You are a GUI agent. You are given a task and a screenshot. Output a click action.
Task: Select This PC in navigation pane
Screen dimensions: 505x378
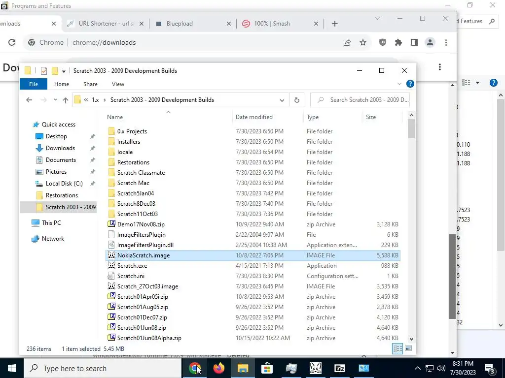click(51, 223)
